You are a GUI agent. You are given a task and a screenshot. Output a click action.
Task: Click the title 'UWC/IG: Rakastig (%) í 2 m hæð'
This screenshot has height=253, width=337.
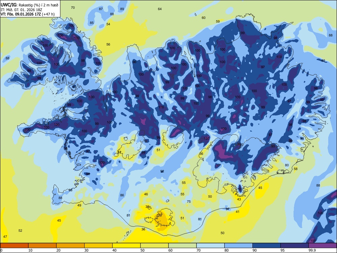29,5
